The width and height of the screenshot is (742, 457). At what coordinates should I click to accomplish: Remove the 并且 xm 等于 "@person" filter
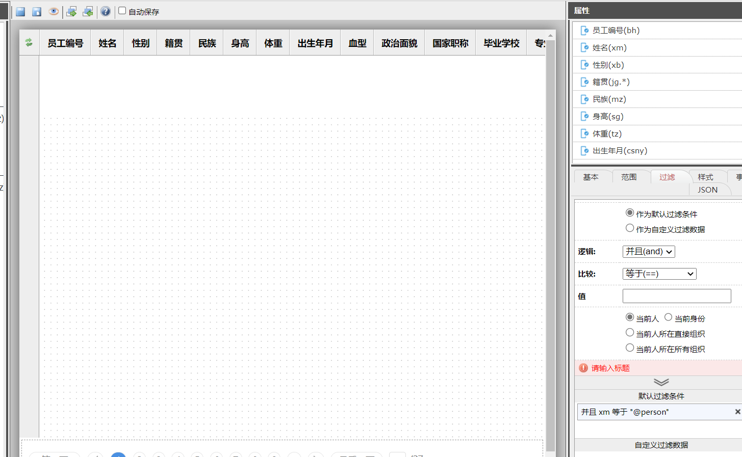737,412
